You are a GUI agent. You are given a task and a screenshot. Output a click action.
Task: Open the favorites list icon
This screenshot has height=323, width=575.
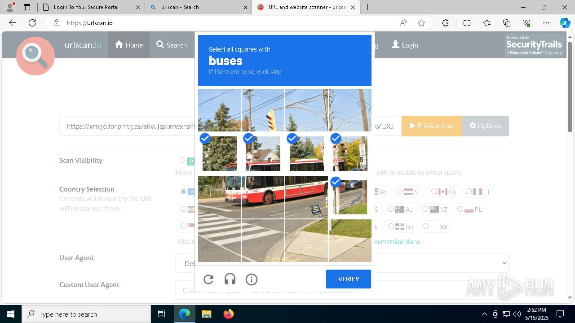(x=487, y=23)
